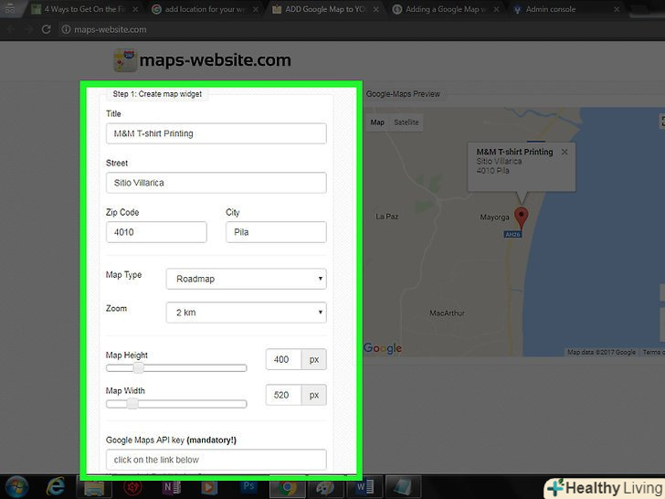665x499 pixels.
Task: Click 'Google-Maps Preview' heading
Action: [403, 94]
